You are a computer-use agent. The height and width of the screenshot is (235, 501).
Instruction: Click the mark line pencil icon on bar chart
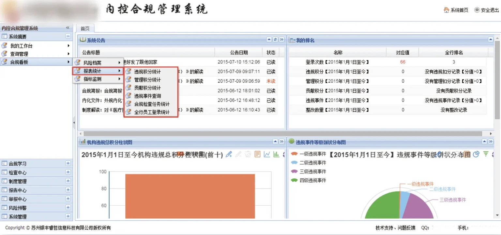pyautogui.click(x=229, y=154)
